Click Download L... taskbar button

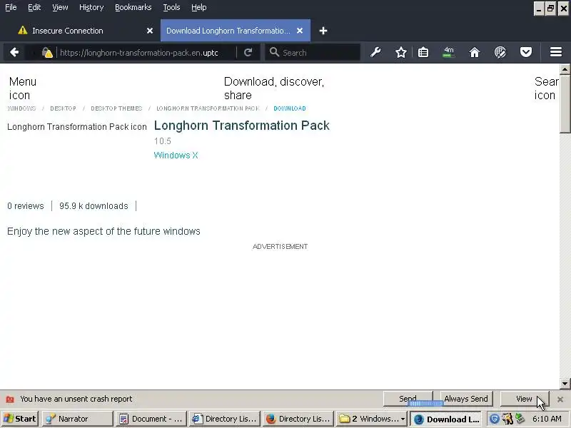(x=445, y=419)
